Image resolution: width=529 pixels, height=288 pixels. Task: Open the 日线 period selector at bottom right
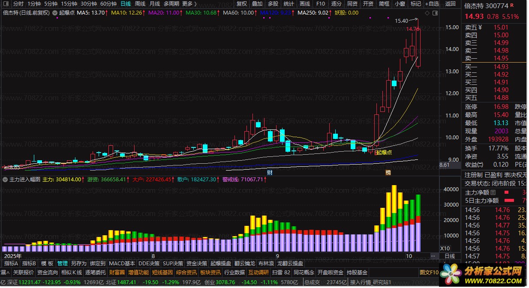450,256
